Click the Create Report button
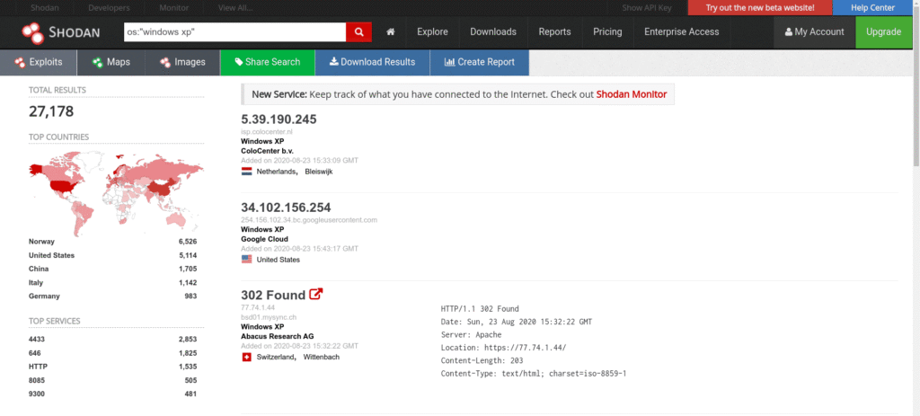Screen dimensions: 920x416 tap(480, 62)
